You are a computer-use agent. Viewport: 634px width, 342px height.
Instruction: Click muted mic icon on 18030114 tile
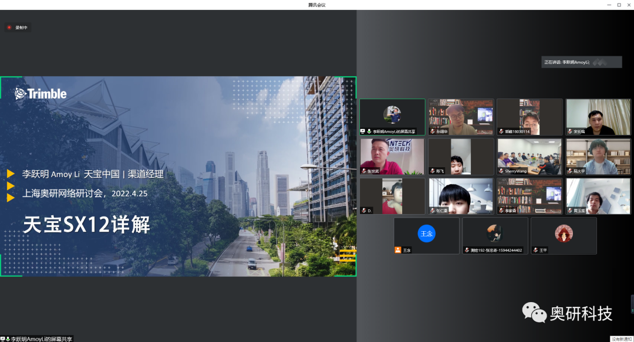[x=501, y=131]
